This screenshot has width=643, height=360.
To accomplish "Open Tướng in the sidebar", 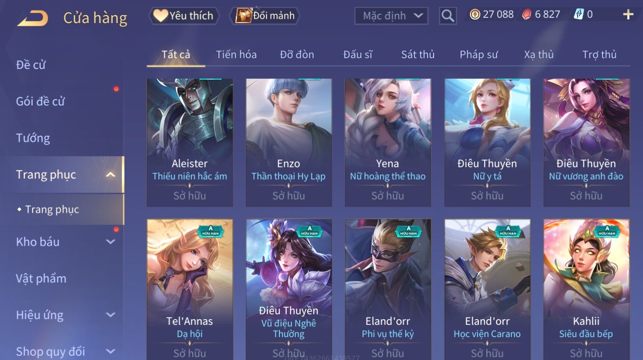I will click(33, 138).
